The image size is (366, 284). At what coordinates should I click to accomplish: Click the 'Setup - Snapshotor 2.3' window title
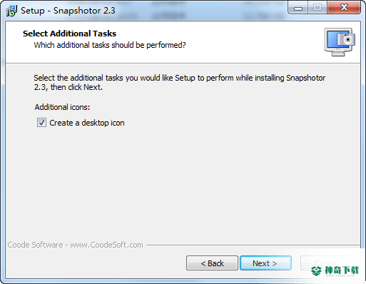point(68,11)
